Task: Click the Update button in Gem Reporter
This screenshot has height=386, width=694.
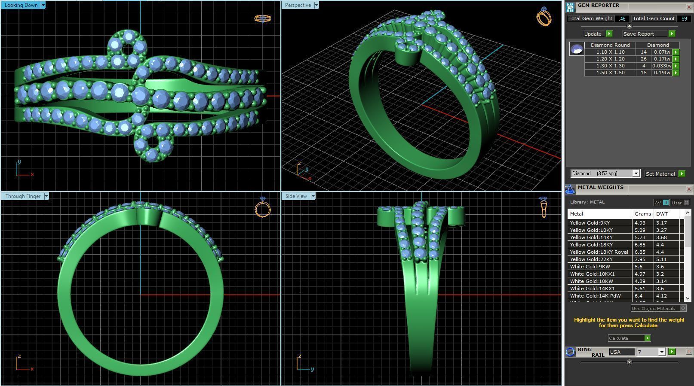Action: pyautogui.click(x=598, y=34)
